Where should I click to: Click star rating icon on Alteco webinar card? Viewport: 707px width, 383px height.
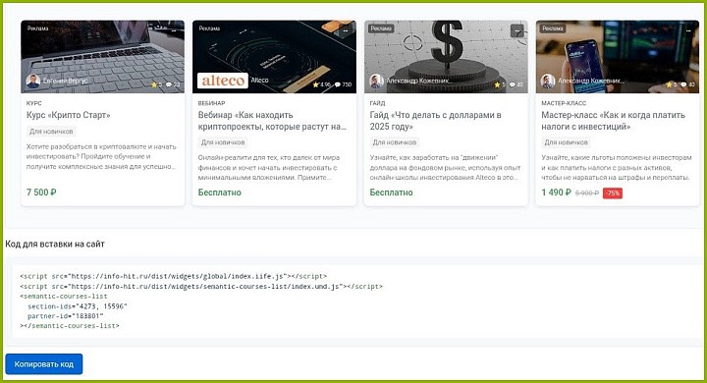(x=316, y=84)
